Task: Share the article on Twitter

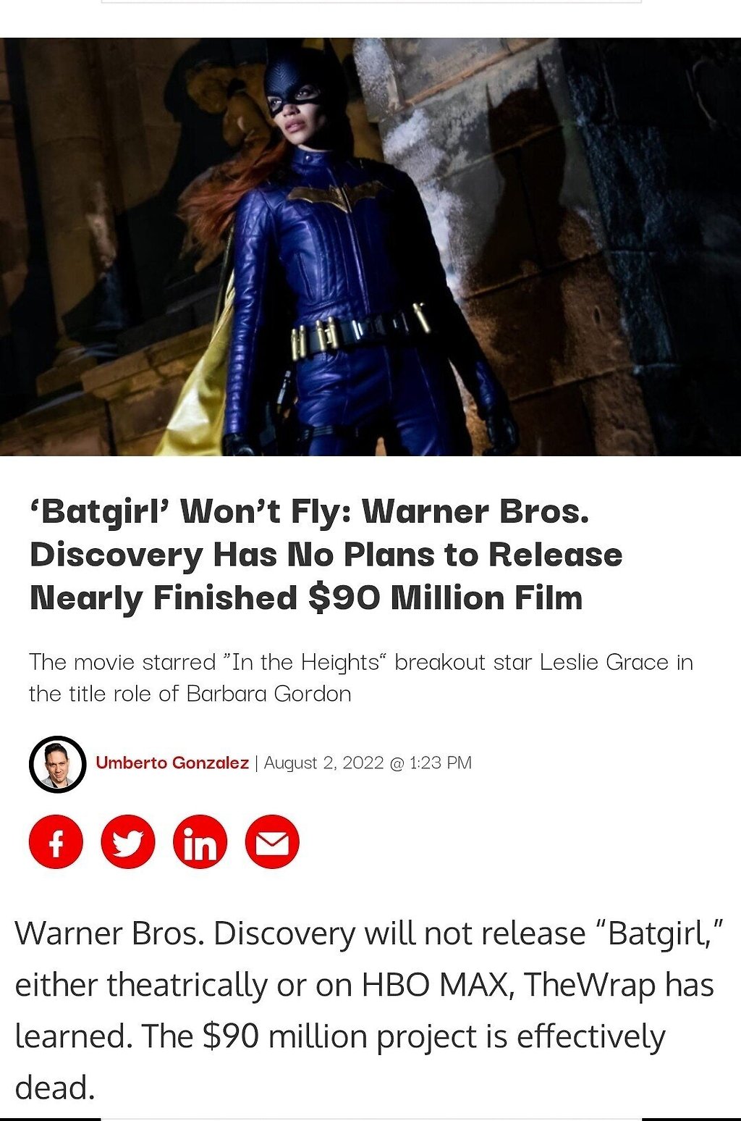Action: [x=128, y=841]
